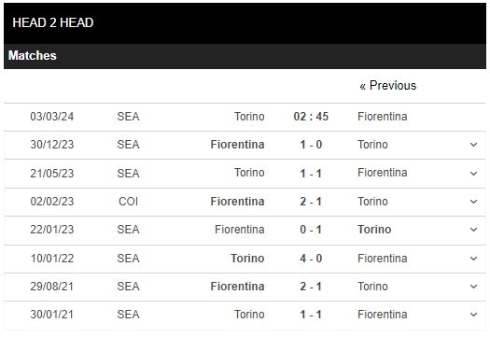
Task: Expand the 21/05/23 Torino vs Fiorentina row
Action: coord(473,174)
